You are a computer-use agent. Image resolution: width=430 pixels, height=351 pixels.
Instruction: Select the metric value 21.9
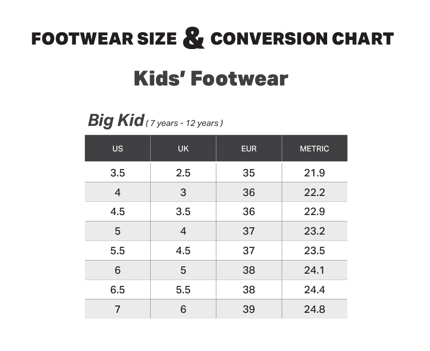[x=314, y=173]
